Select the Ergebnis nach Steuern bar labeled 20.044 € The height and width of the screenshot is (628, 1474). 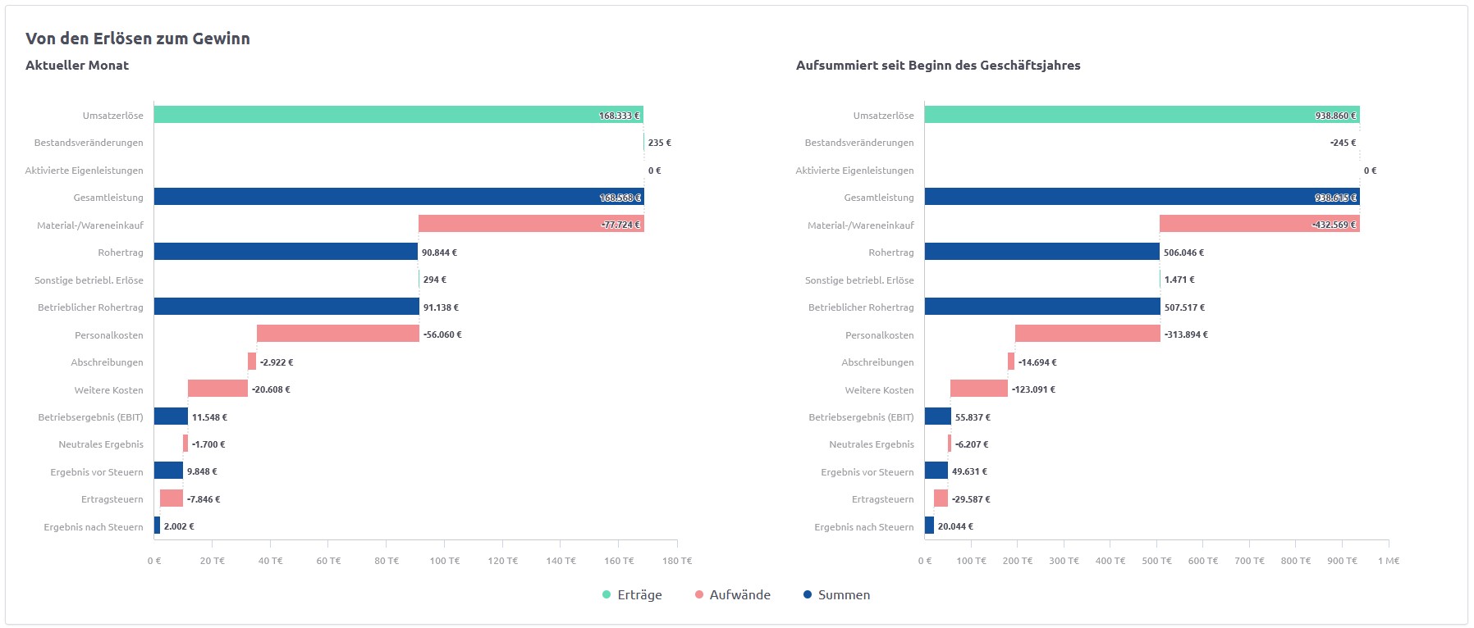coord(929,526)
